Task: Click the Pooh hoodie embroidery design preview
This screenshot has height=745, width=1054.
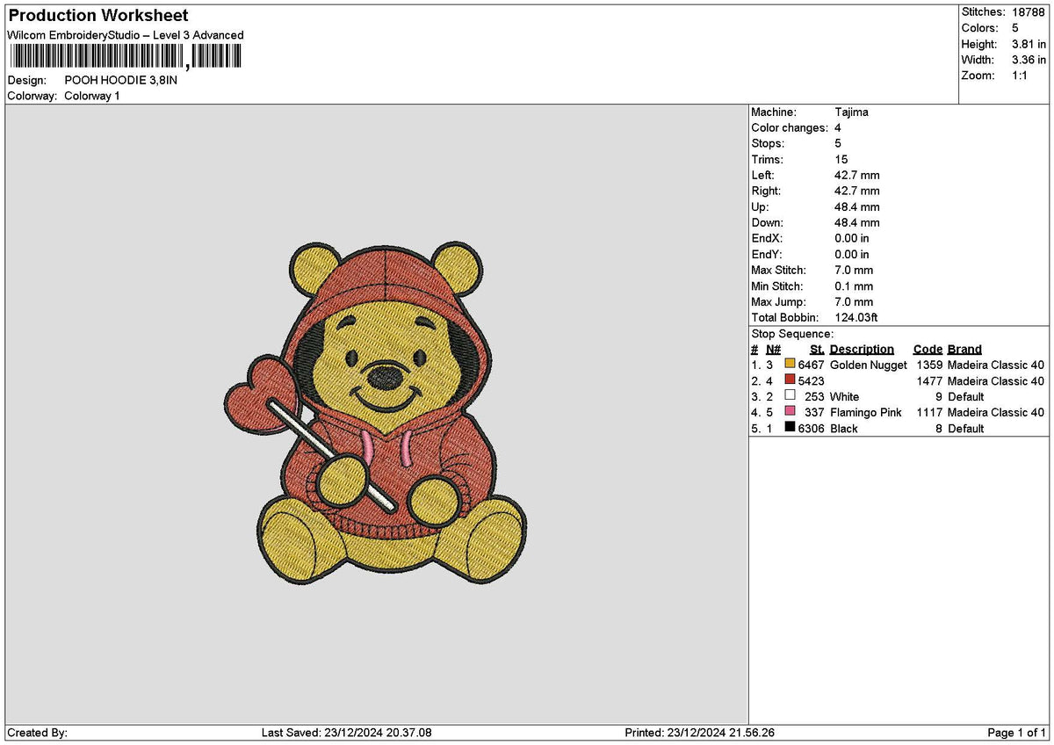Action: pyautogui.click(x=375, y=413)
